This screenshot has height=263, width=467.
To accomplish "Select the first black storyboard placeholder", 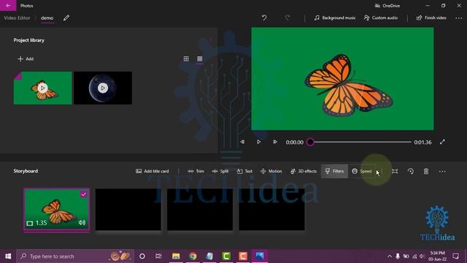I will pos(128,210).
